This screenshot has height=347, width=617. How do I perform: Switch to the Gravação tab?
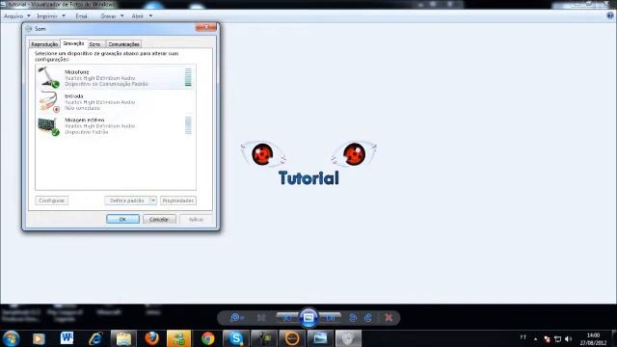point(73,43)
